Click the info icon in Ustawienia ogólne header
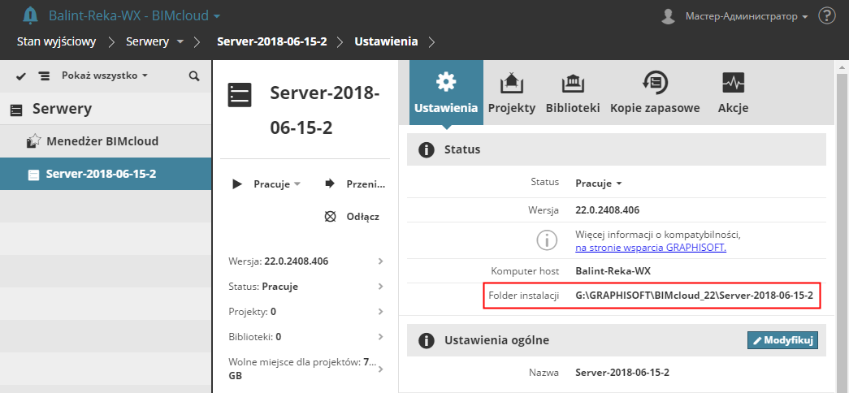The height and width of the screenshot is (393, 849). pos(427,340)
